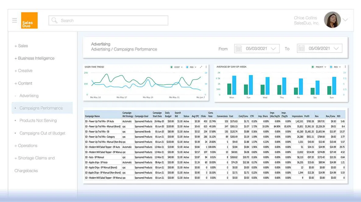Click 'SD - Modern Mill Salad Topper - SP Auto' row
Screen dimensions: 361x202
coord(215,147)
